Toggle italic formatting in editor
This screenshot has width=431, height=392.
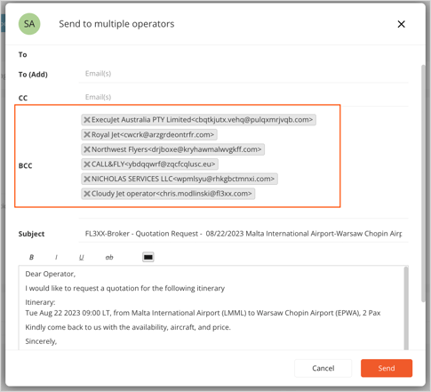[56, 257]
